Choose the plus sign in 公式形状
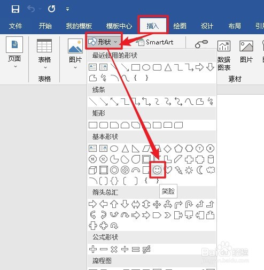The width and height of the screenshot is (264, 270). coord(93,249)
